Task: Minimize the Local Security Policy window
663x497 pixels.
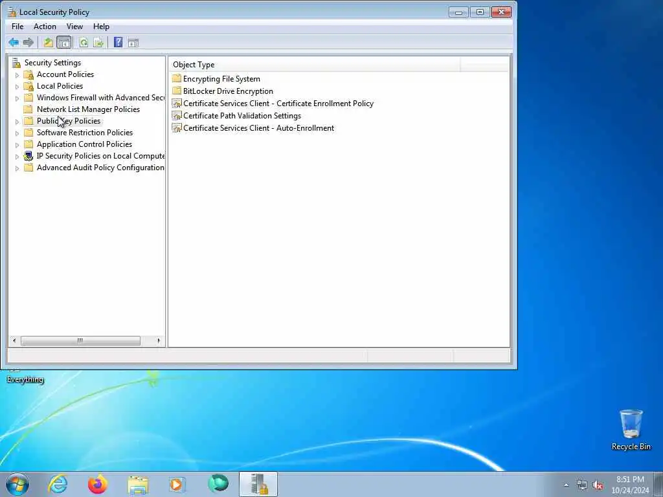Action: click(458, 12)
